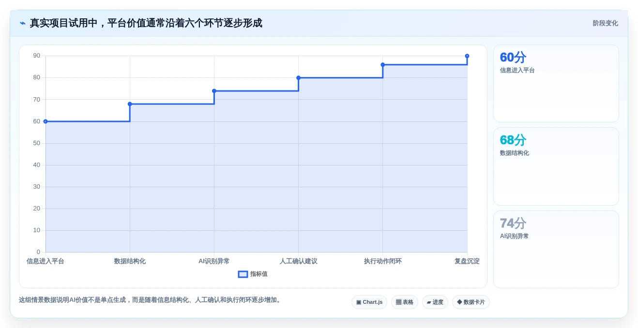
Task: Click the x-axis label 执行动作闭环
Action: (383, 261)
